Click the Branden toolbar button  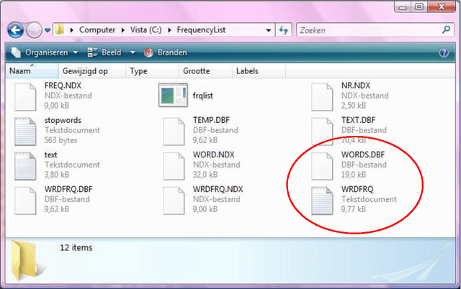(x=166, y=52)
